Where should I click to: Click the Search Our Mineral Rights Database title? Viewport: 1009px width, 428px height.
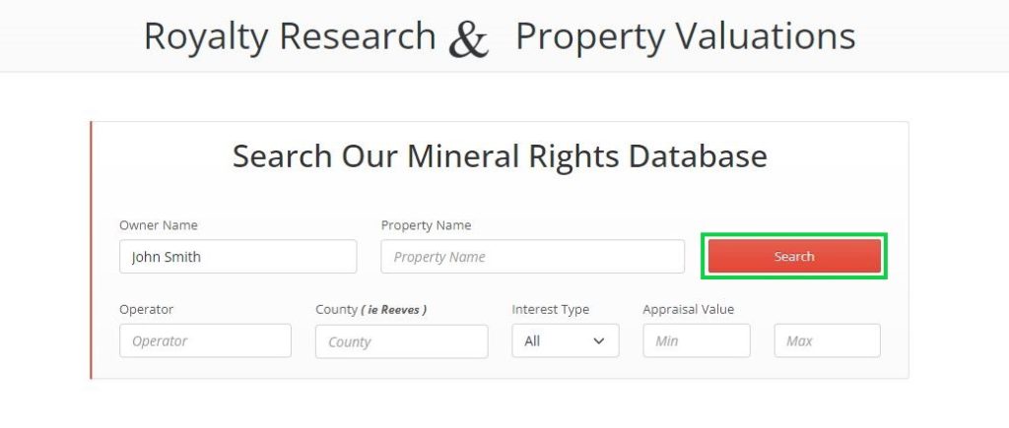[500, 156]
